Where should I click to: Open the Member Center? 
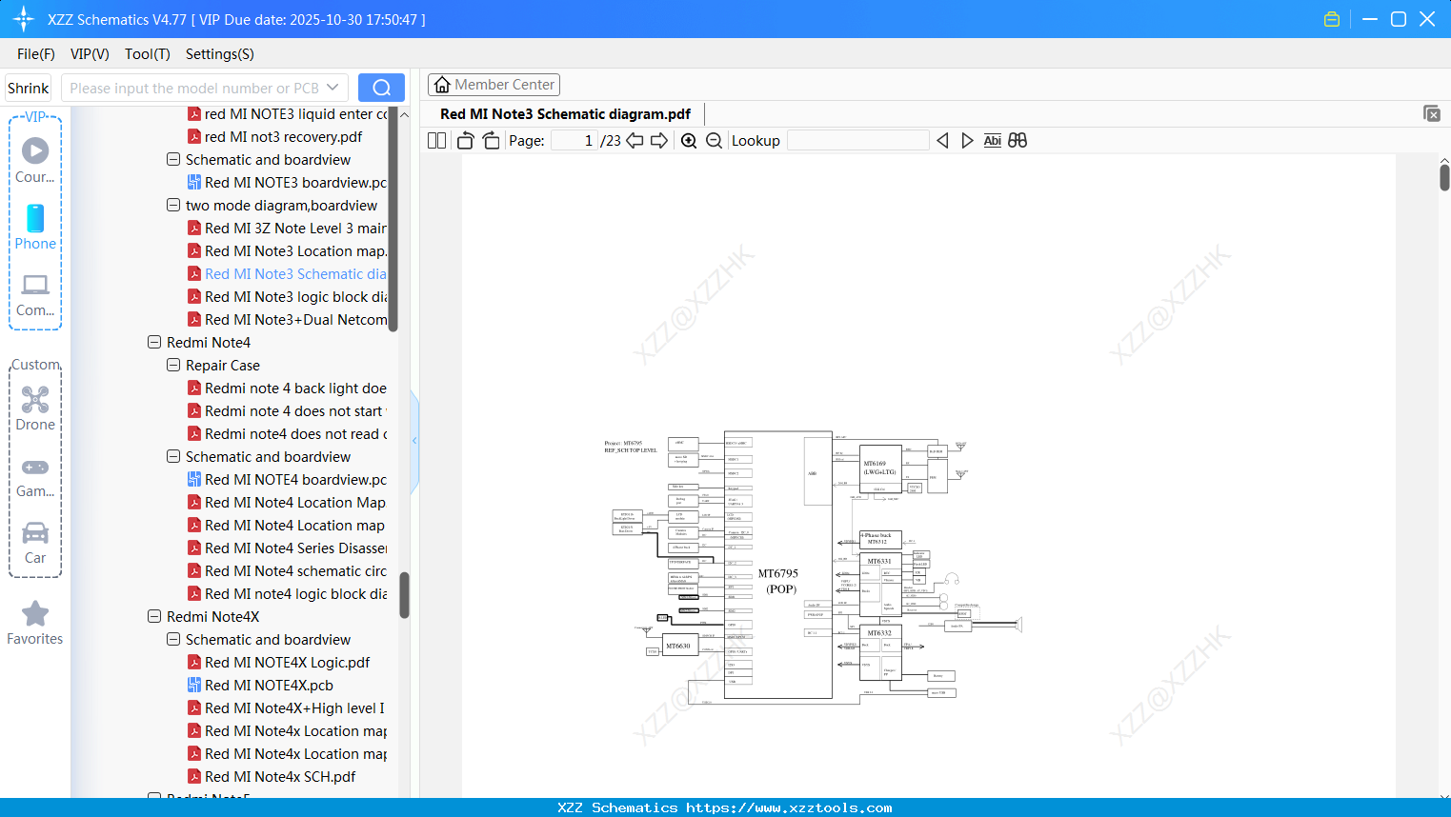[494, 84]
